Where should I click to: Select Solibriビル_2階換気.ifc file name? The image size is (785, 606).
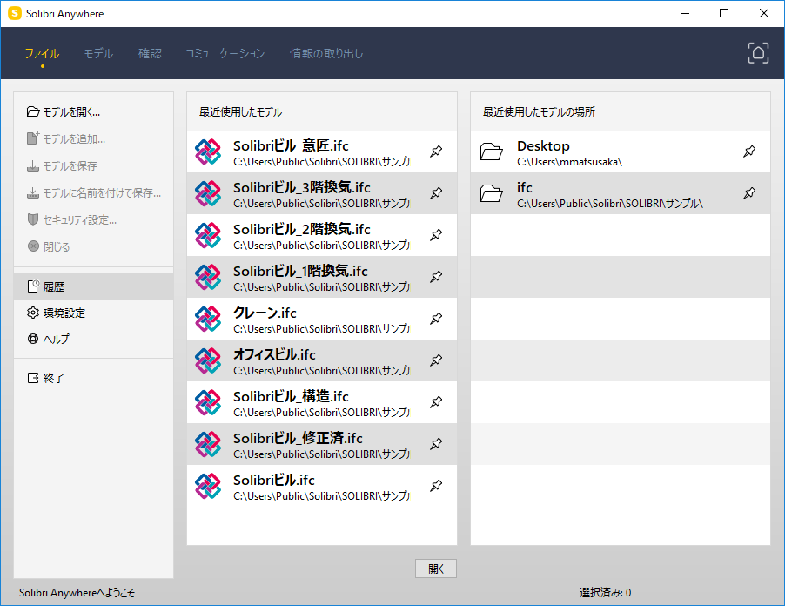pos(302,229)
